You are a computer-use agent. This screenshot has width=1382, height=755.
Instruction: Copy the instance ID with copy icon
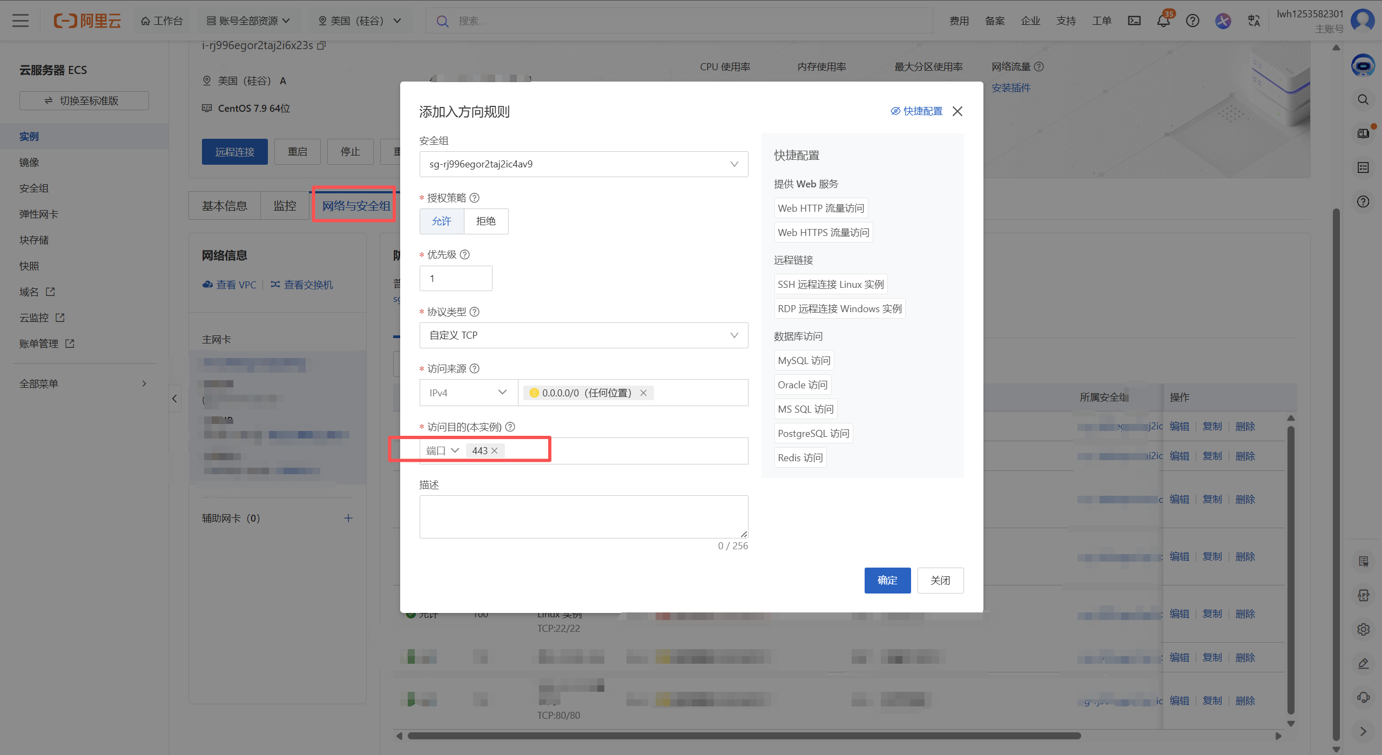pos(322,45)
